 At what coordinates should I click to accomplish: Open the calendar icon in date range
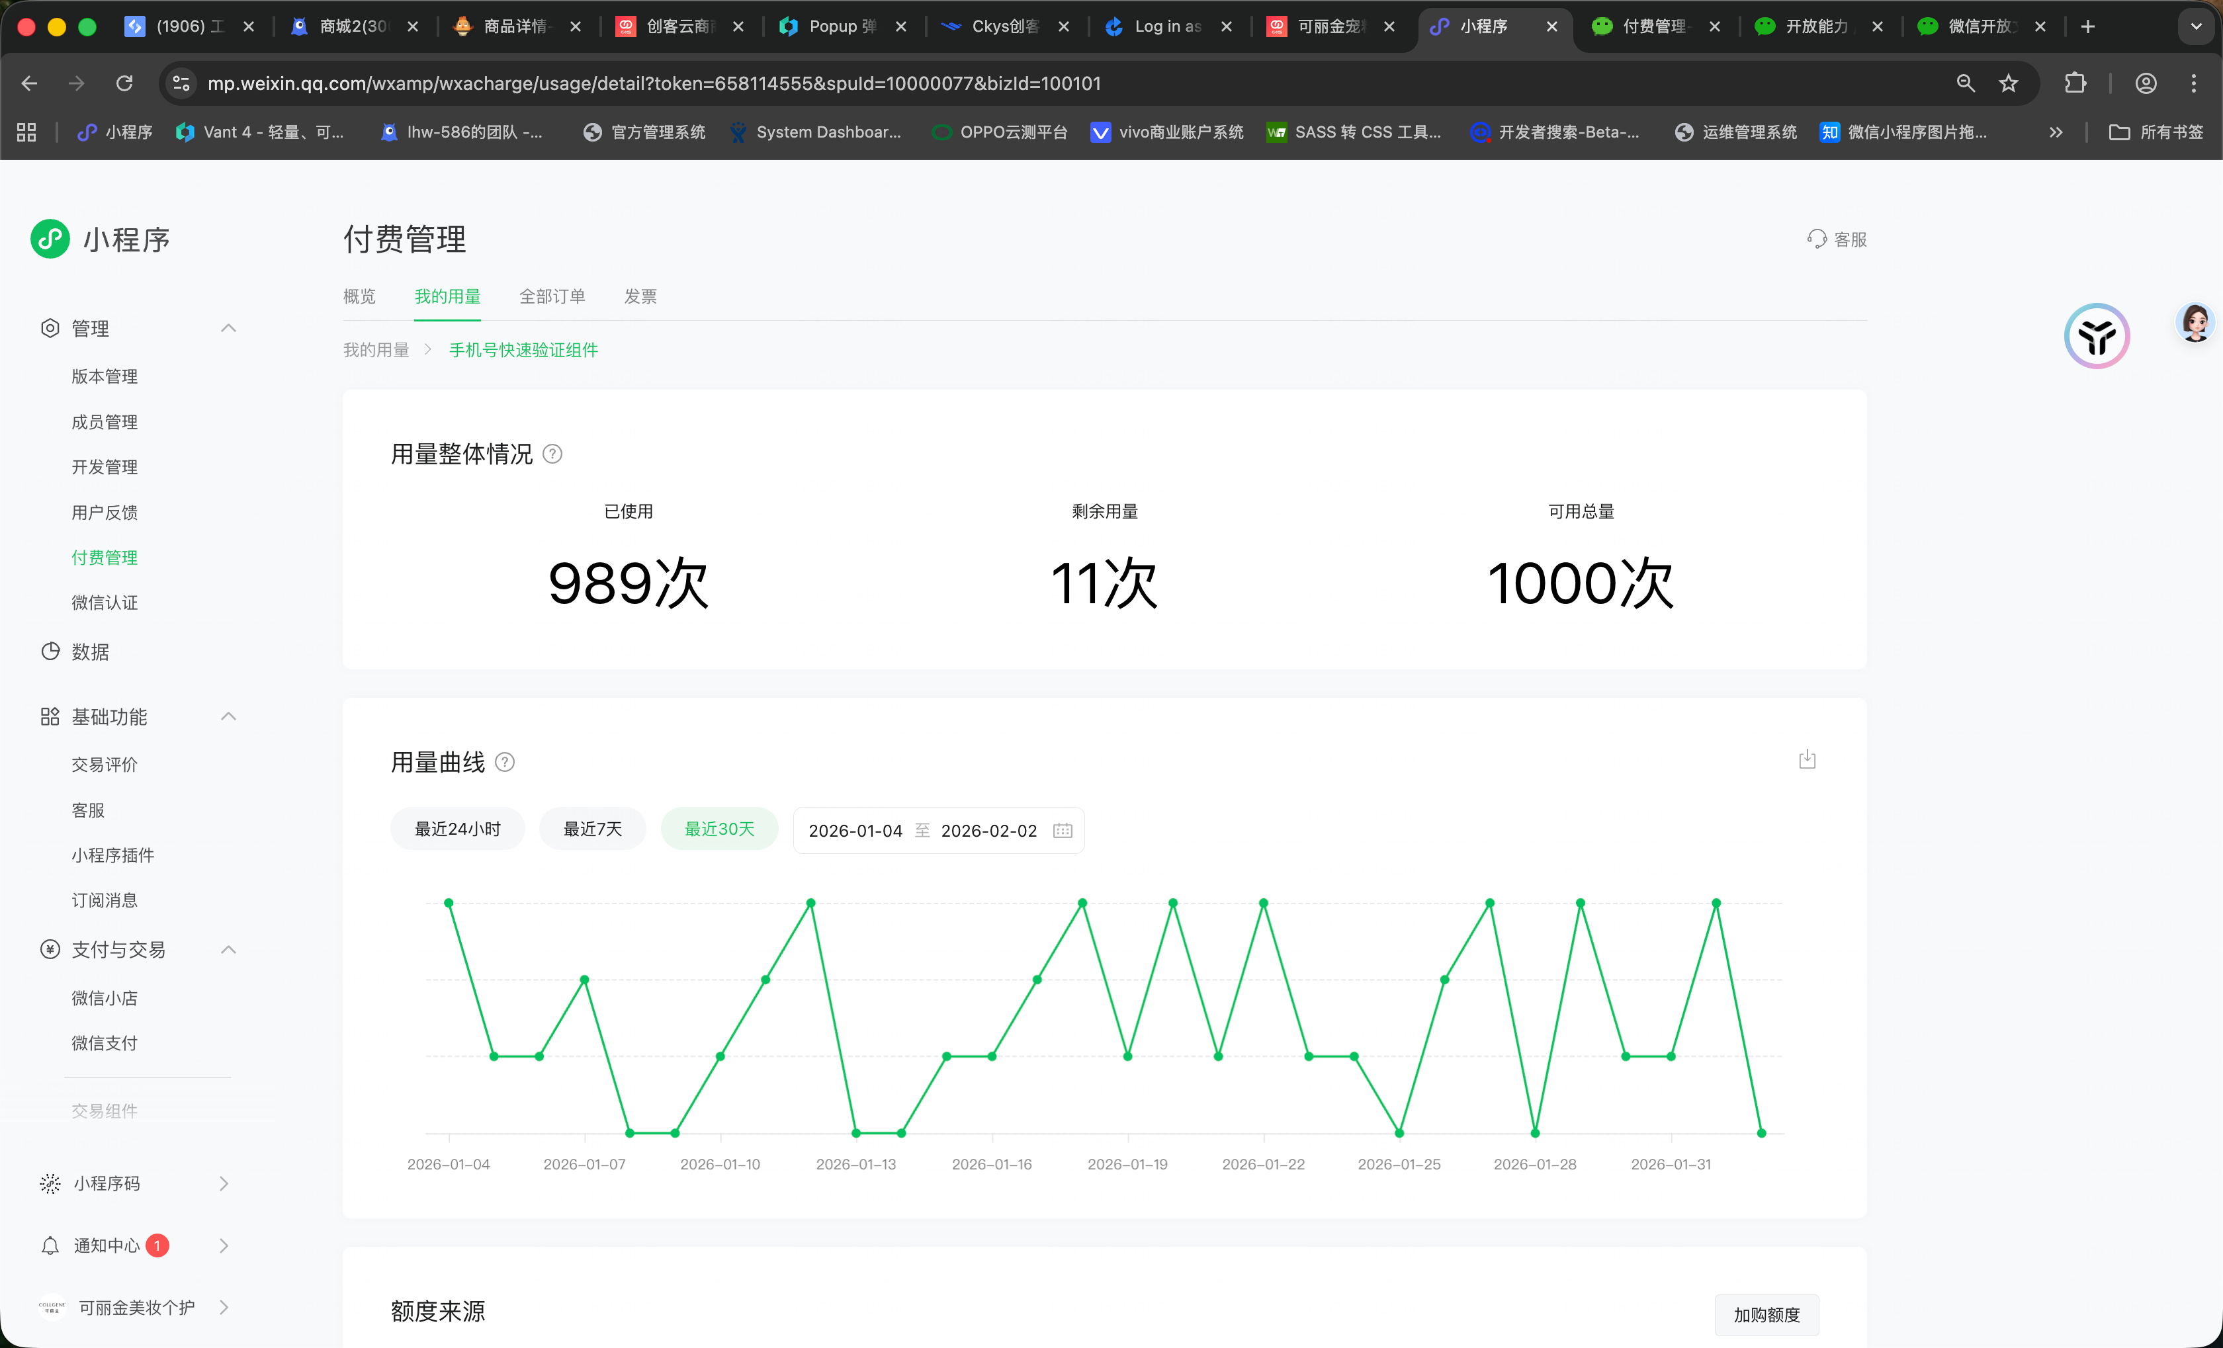pyautogui.click(x=1062, y=831)
